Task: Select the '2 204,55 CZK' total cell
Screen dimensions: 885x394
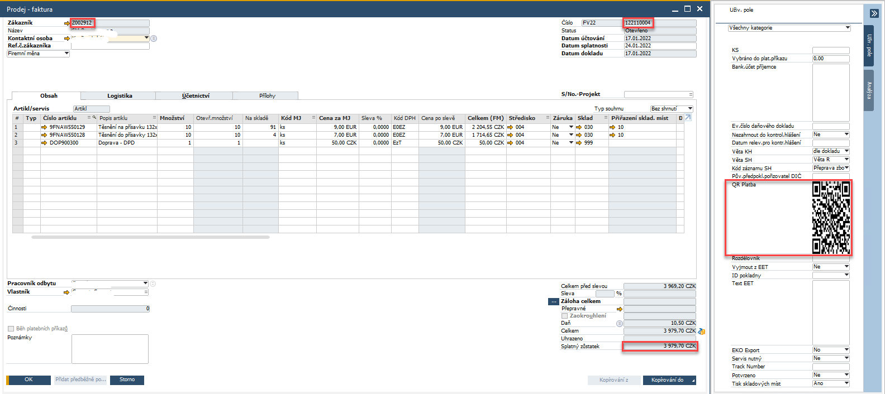Action: coord(485,127)
